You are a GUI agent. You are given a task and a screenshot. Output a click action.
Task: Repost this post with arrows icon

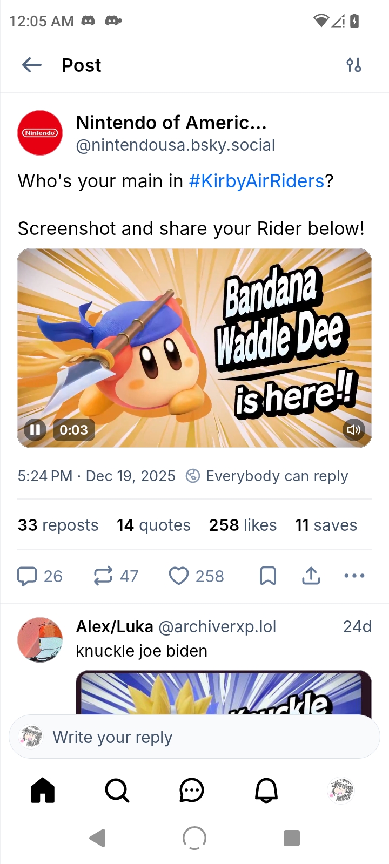click(103, 576)
